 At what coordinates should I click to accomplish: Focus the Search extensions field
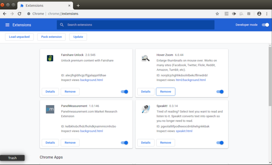click(136, 25)
